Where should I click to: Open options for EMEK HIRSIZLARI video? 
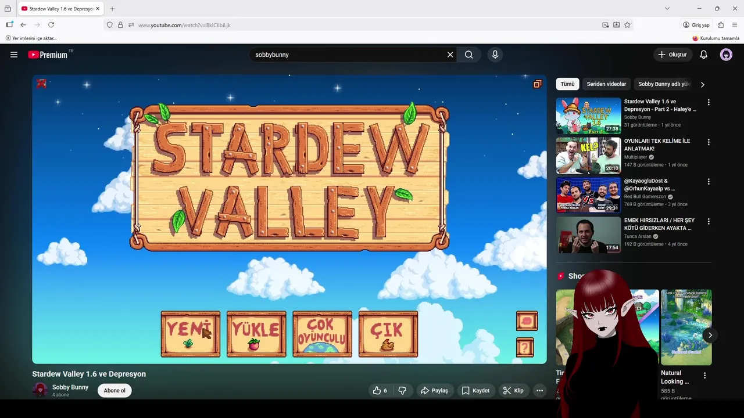pyautogui.click(x=709, y=221)
